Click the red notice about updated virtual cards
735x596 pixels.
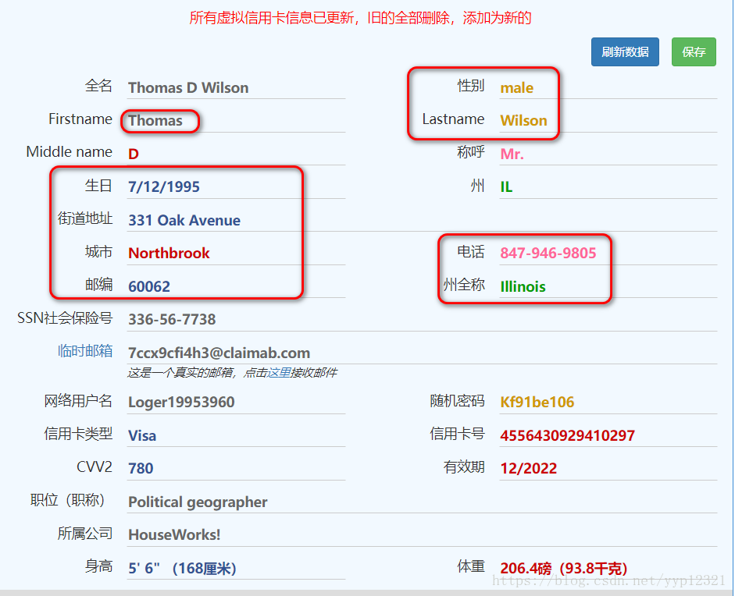tap(360, 18)
